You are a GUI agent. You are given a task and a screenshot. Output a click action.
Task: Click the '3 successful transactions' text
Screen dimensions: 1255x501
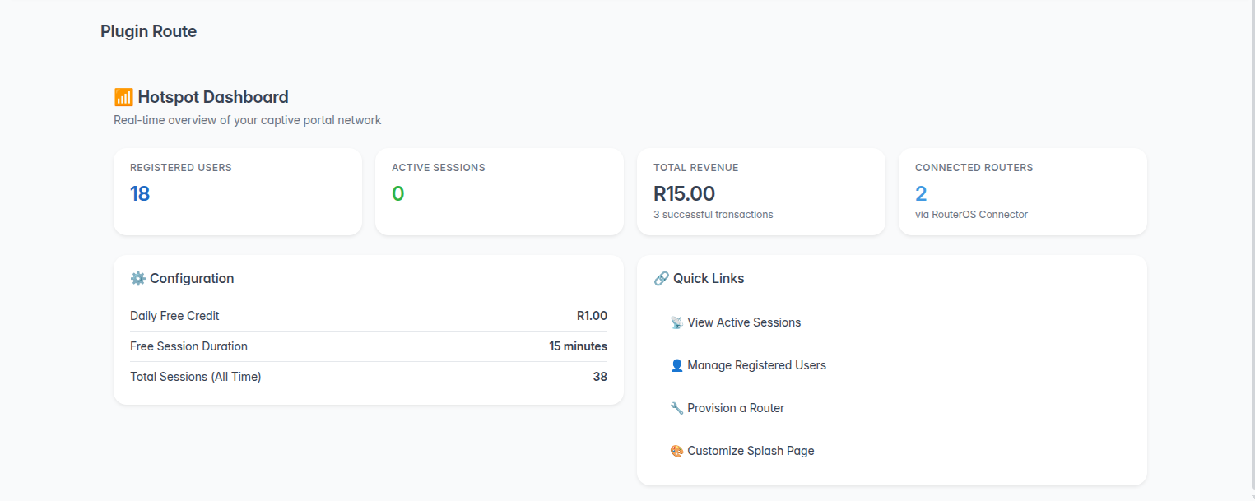click(x=713, y=215)
